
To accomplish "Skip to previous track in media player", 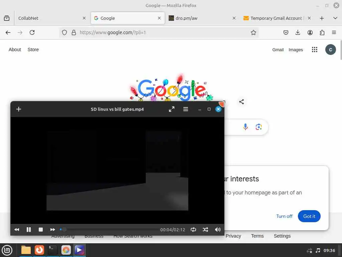I will click(x=17, y=230).
